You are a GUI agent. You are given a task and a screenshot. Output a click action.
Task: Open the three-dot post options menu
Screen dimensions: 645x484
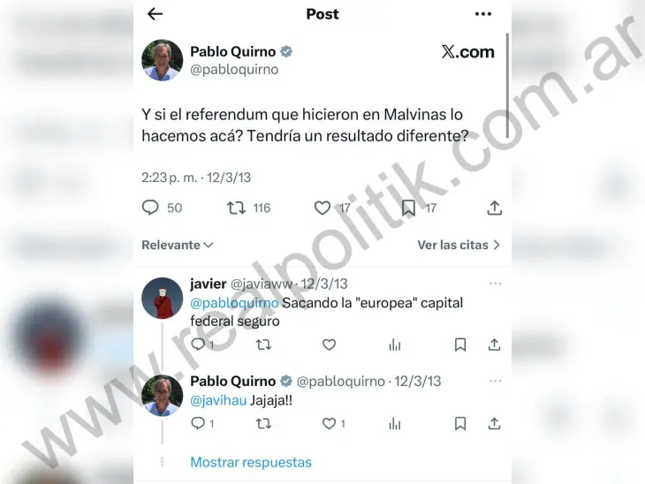483,14
